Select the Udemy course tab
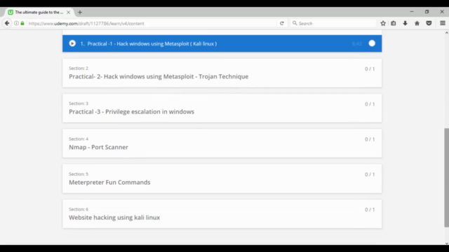449x252 pixels. (39, 13)
